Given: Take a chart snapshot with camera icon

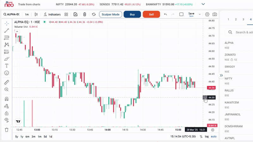Looking at the screenshot, I should pyautogui.click(x=215, y=15).
